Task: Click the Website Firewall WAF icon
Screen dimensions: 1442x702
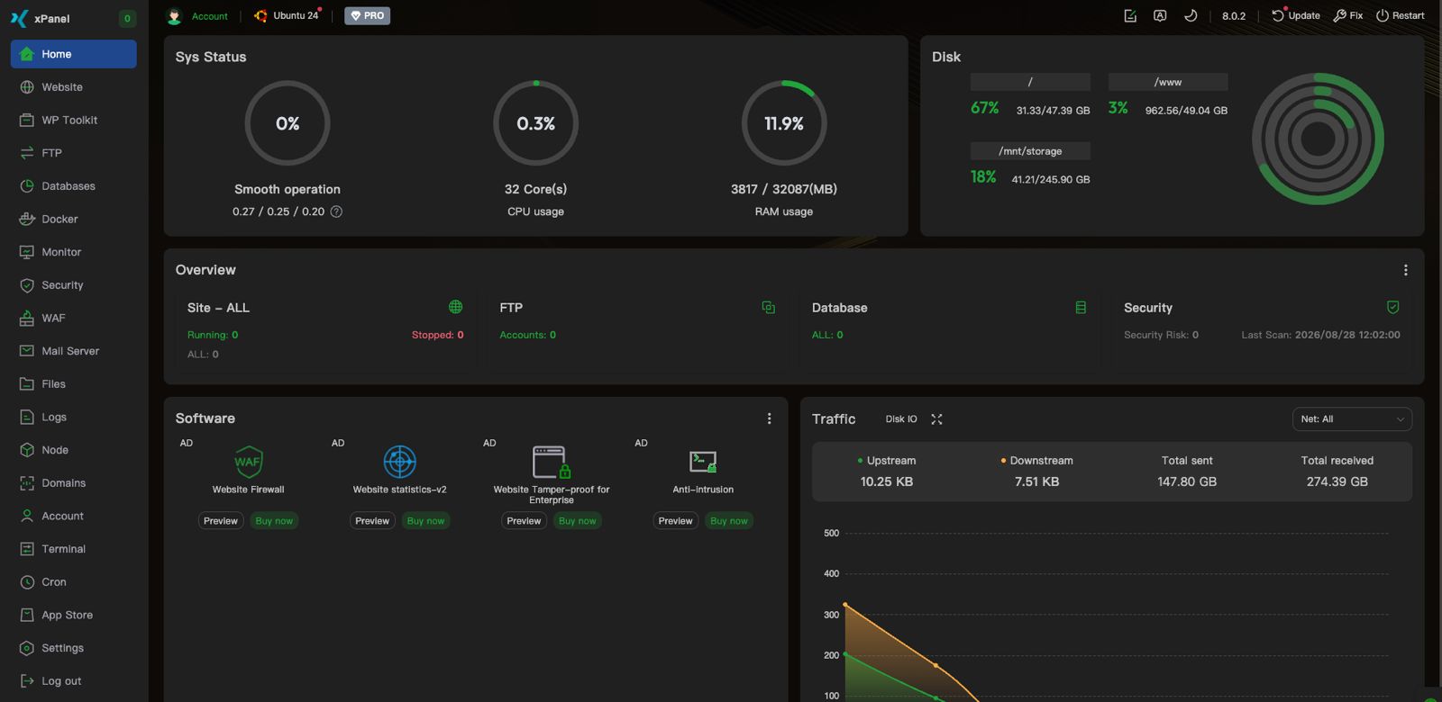Action: pyautogui.click(x=248, y=462)
